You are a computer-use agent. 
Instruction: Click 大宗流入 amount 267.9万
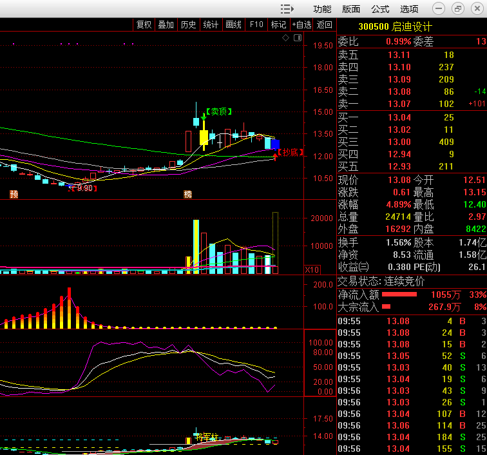coord(444,307)
